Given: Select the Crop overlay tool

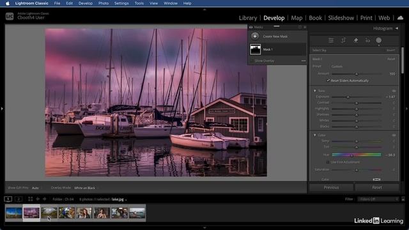Looking at the screenshot, I should [x=343, y=40].
